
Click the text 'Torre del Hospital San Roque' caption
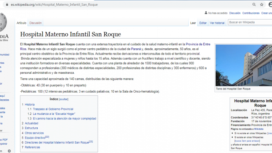click(x=233, y=89)
